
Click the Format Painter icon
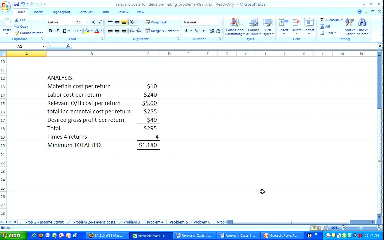click(17, 33)
